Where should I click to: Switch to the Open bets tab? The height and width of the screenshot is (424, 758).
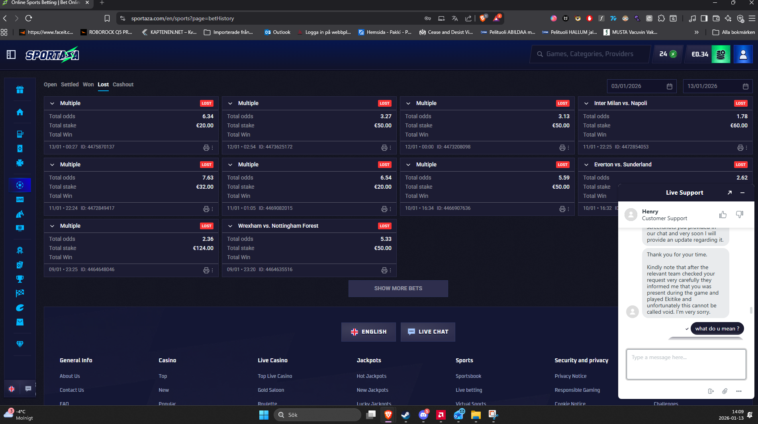point(50,84)
